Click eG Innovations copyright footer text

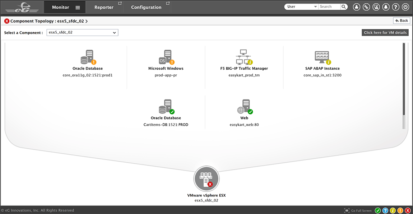pyautogui.click(x=37, y=210)
